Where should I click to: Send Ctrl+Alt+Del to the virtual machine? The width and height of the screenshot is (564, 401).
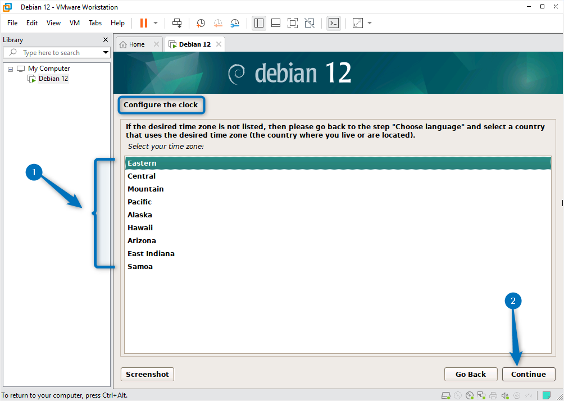click(x=177, y=23)
